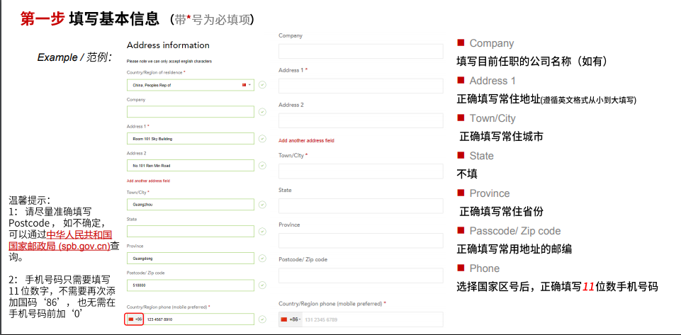Click the empty State field in example form
The image size is (681, 335).
point(190,232)
